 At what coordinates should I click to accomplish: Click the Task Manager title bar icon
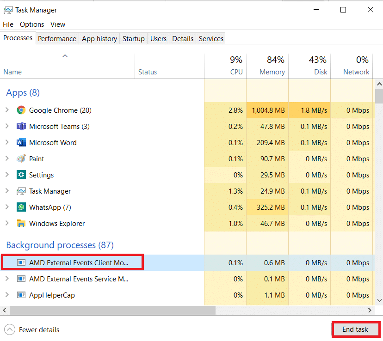click(x=8, y=10)
